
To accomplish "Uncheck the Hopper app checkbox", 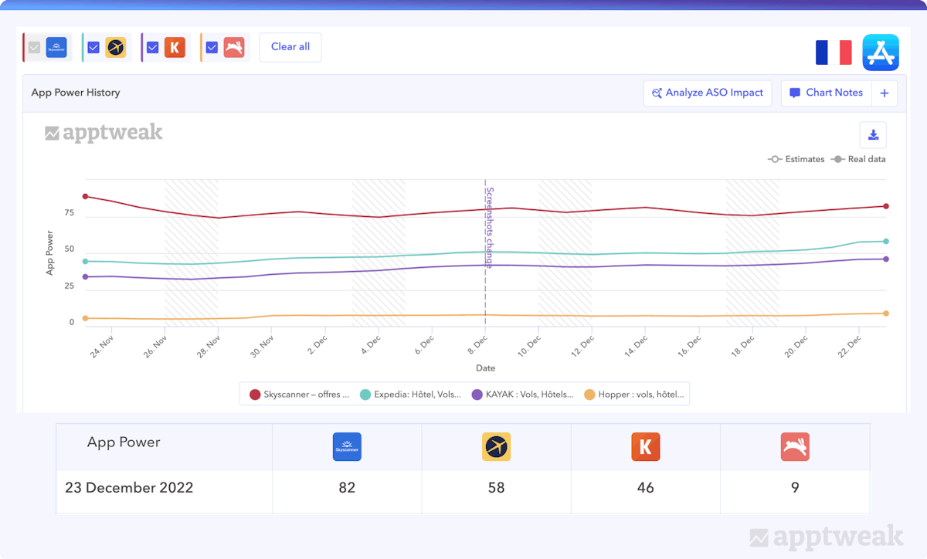I will (x=212, y=47).
